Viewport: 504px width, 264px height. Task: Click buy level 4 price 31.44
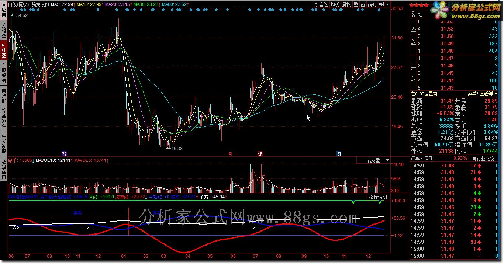point(447,80)
